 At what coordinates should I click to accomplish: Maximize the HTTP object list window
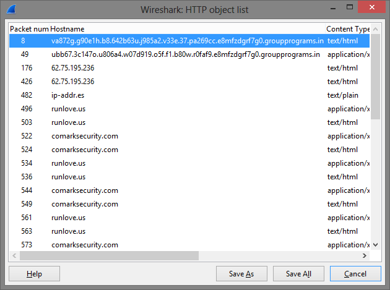click(x=350, y=7)
